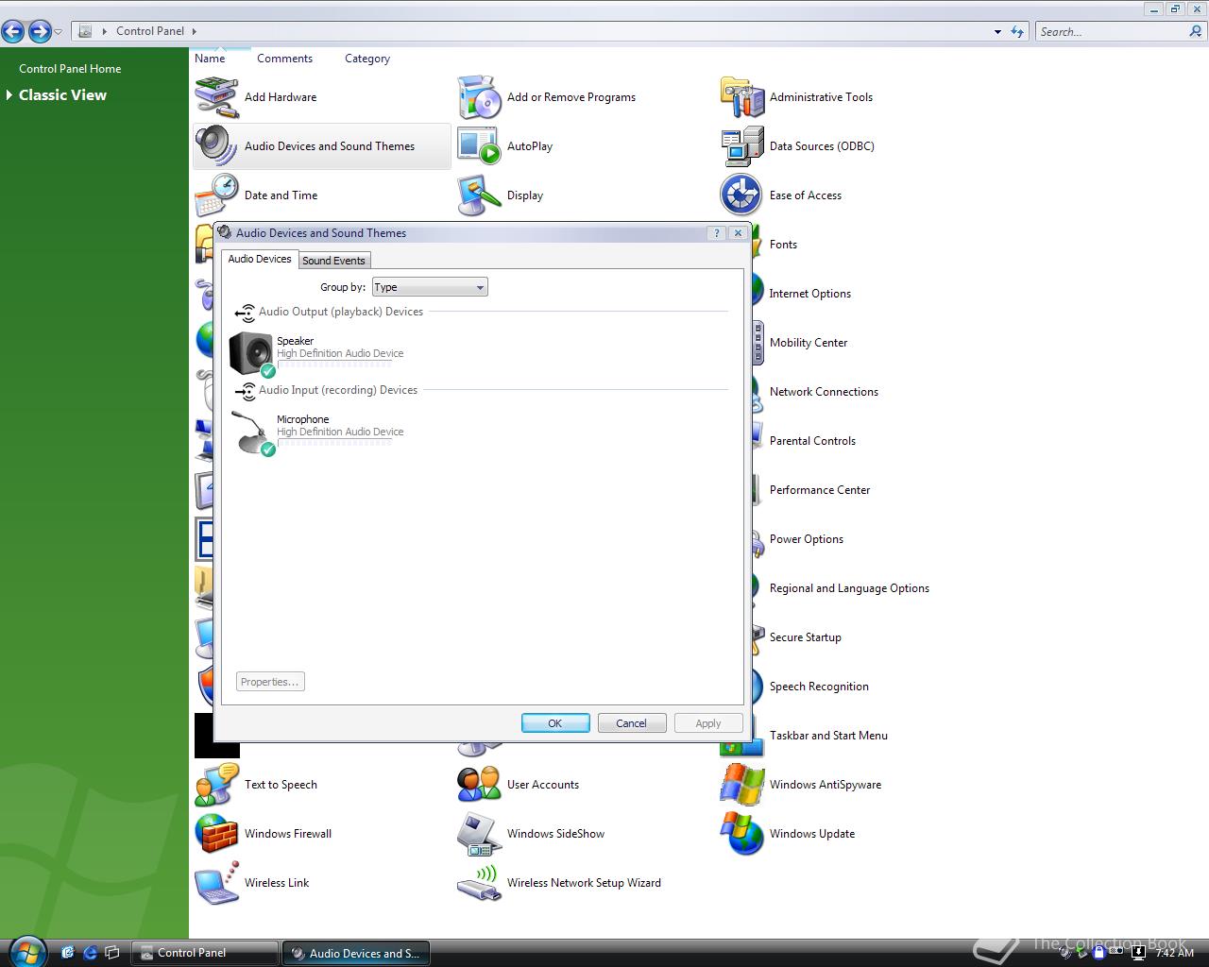Image resolution: width=1209 pixels, height=967 pixels.
Task: Open the Group by Type dropdown
Action: coord(430,287)
